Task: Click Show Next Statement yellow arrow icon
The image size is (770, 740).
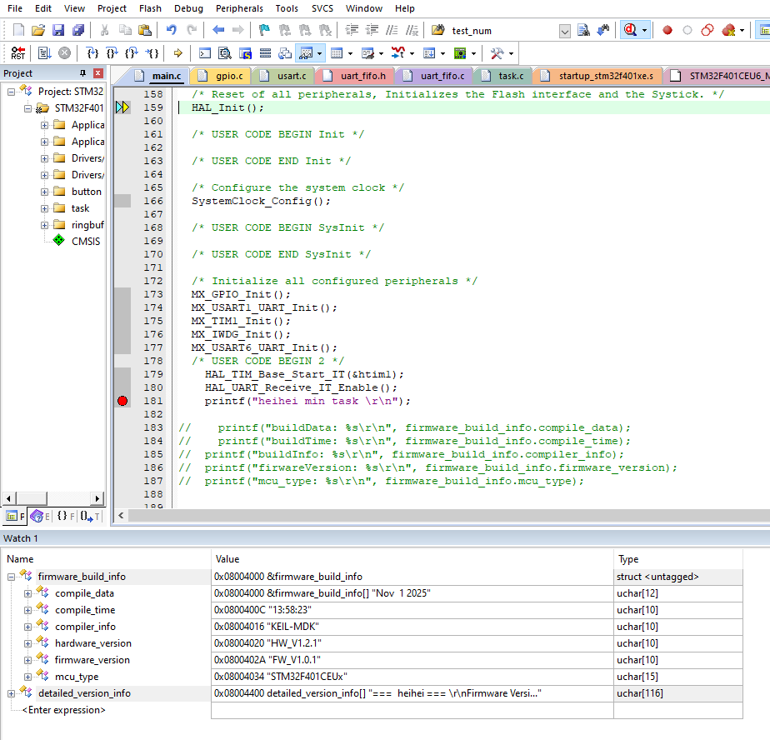Action: (x=177, y=53)
